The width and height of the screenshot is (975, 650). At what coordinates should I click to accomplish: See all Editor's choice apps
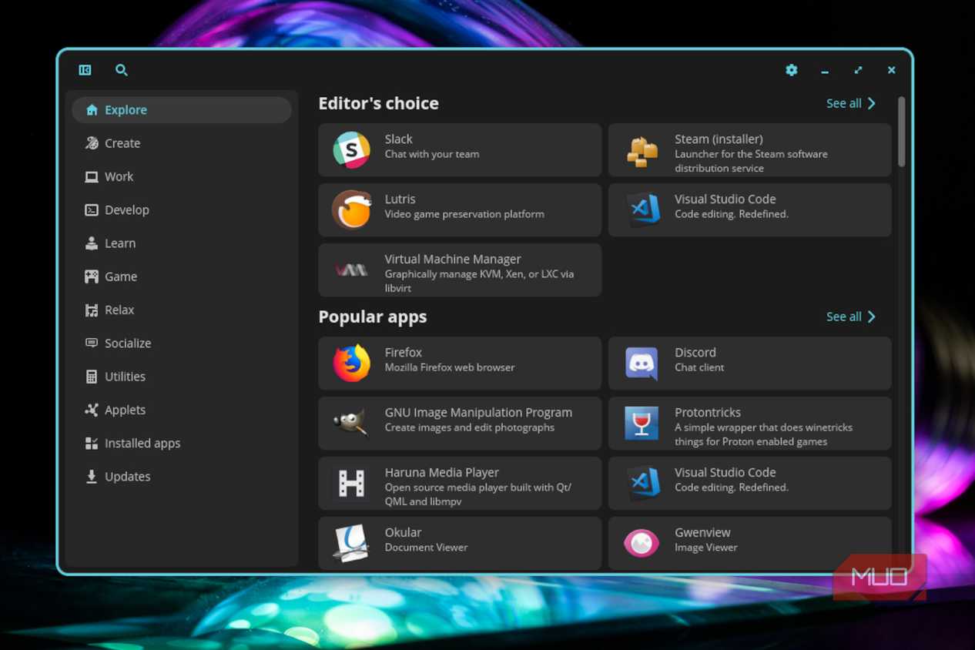pyautogui.click(x=851, y=103)
